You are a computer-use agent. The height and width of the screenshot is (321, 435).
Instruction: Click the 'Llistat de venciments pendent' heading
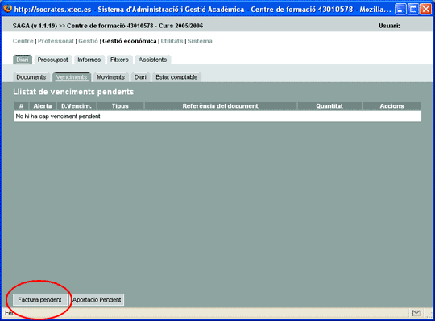tap(73, 92)
